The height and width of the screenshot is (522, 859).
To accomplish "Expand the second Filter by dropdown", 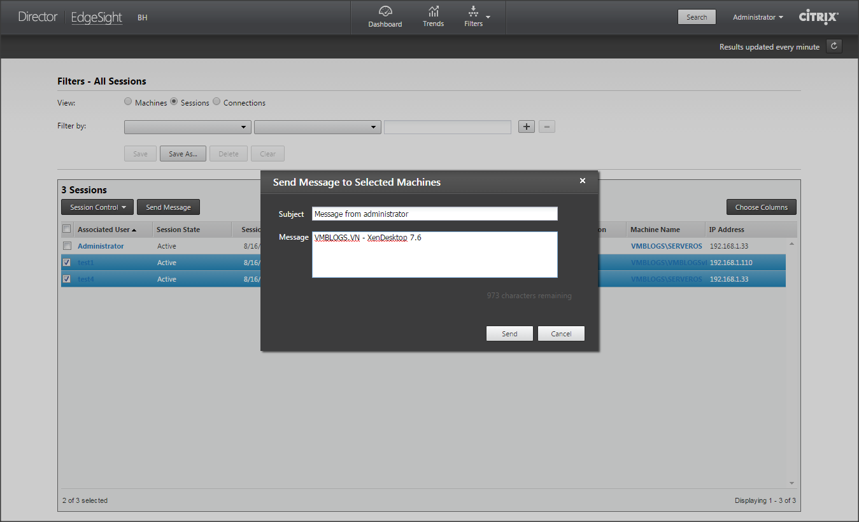I will tap(317, 127).
